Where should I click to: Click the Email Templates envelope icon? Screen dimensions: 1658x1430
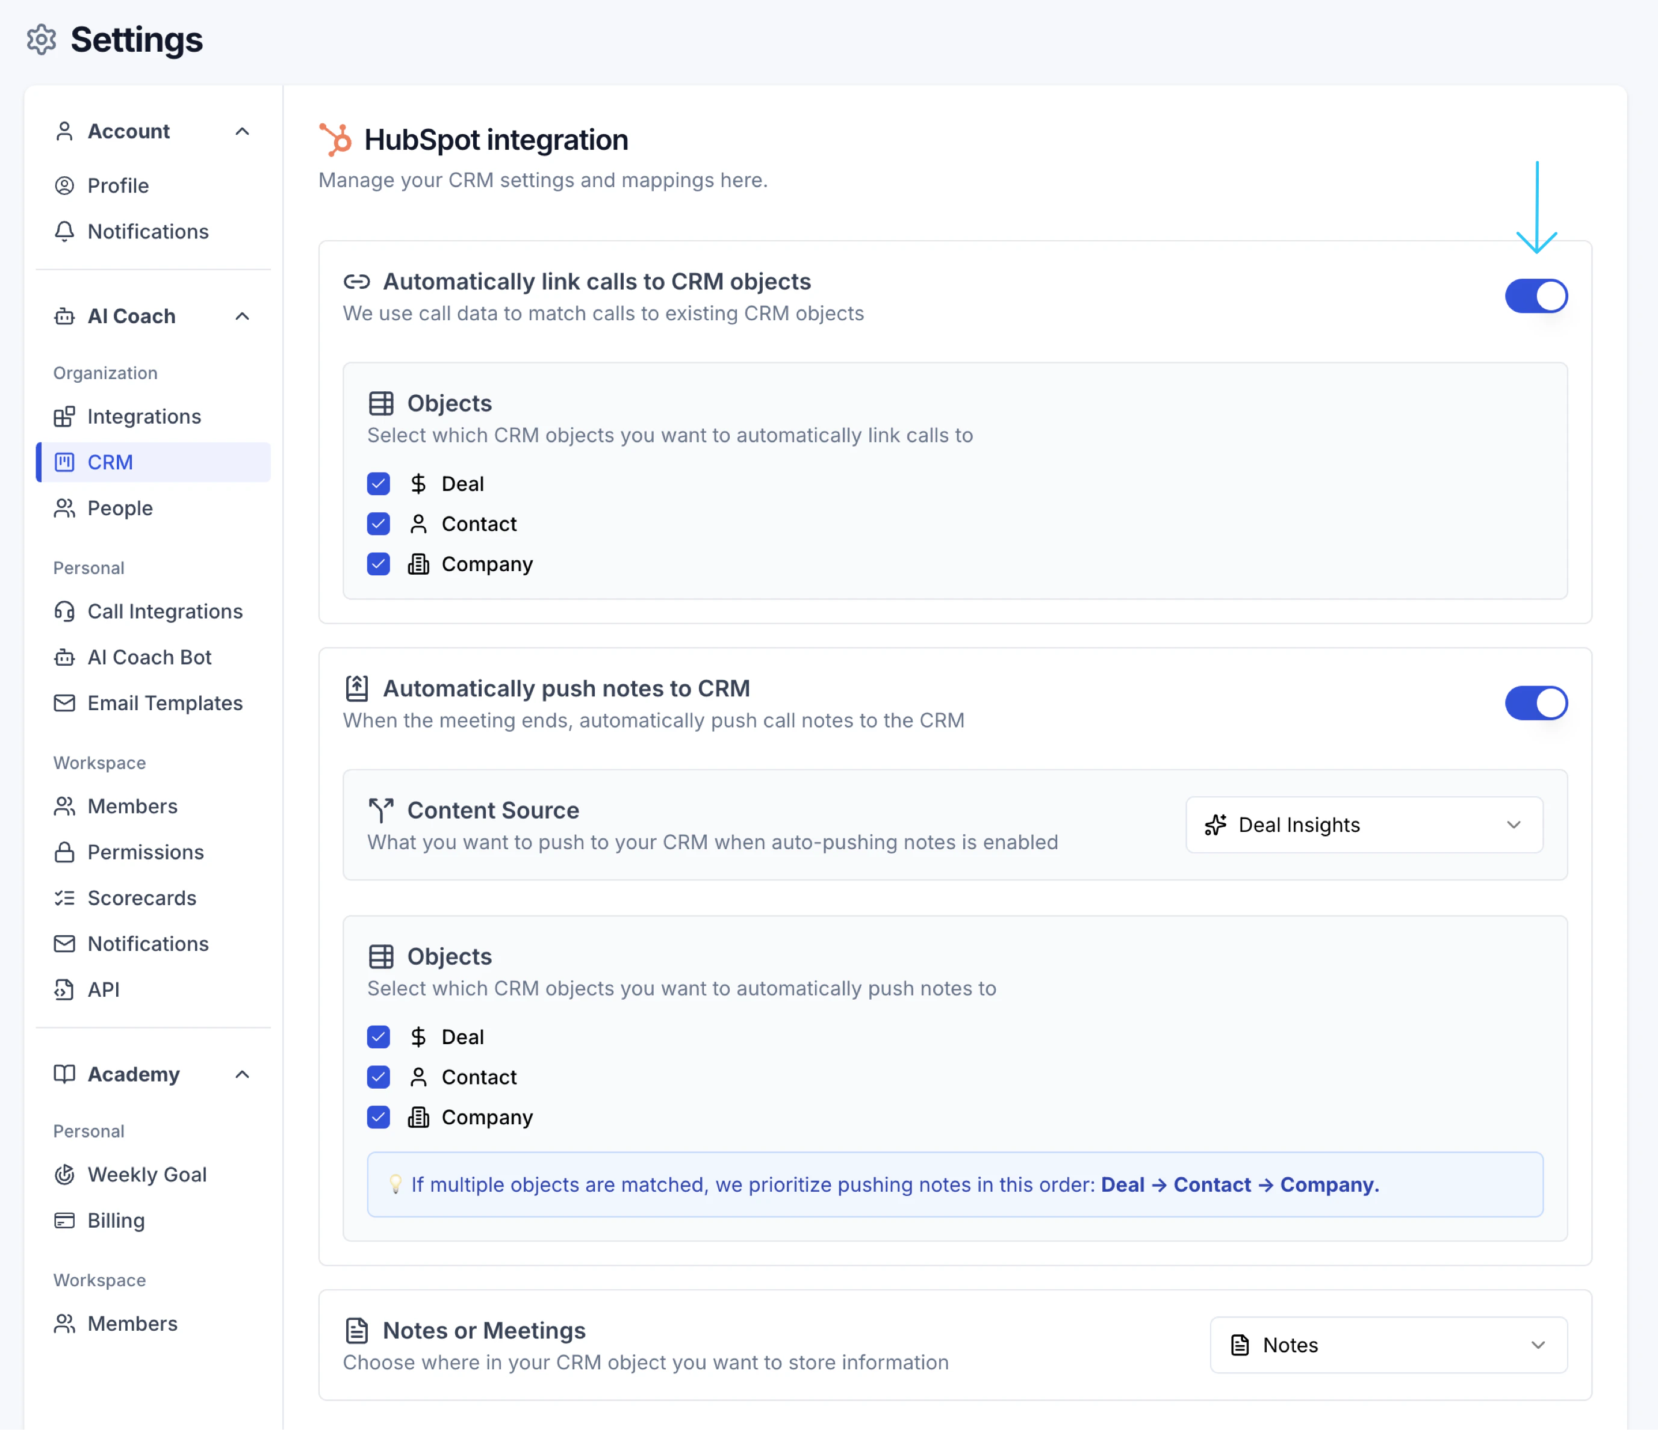pyautogui.click(x=65, y=703)
